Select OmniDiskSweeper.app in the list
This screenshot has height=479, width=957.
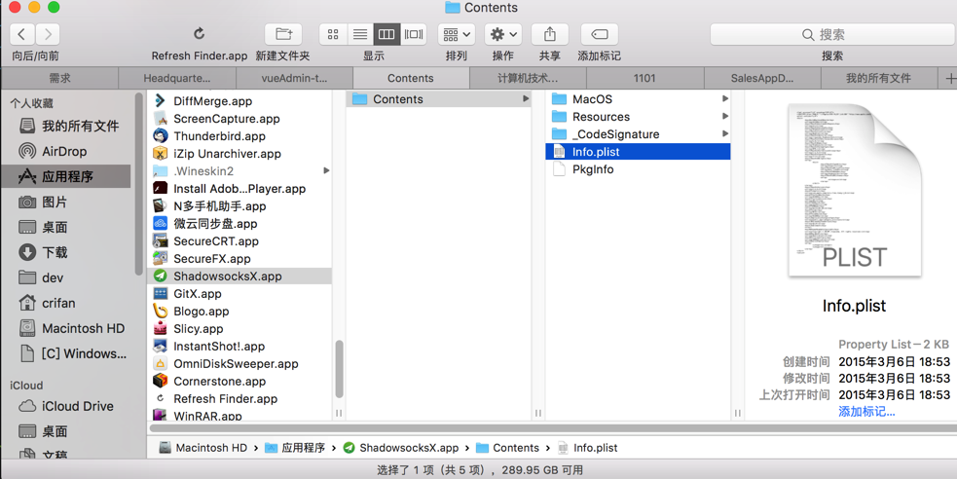239,364
